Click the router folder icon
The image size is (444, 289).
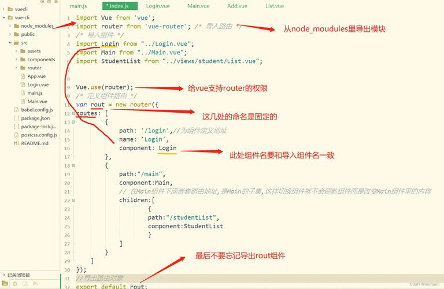click(23, 68)
